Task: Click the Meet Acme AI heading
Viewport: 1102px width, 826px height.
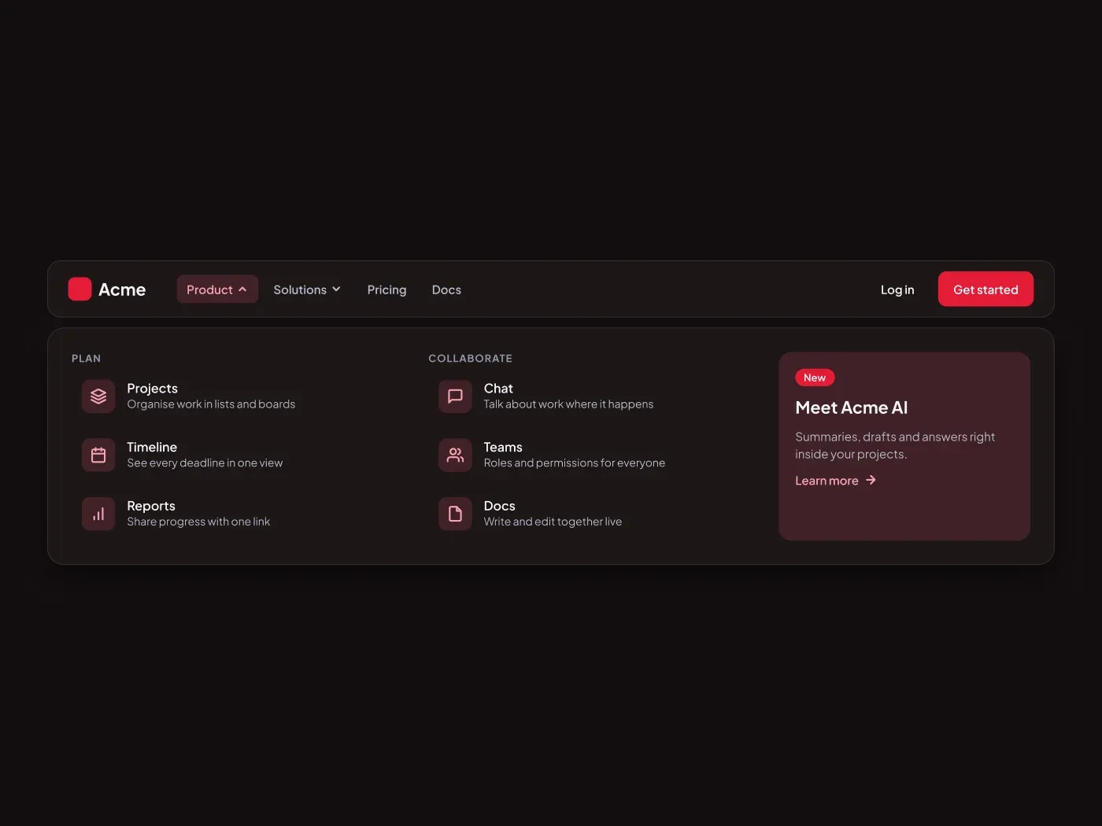Action: click(x=851, y=407)
